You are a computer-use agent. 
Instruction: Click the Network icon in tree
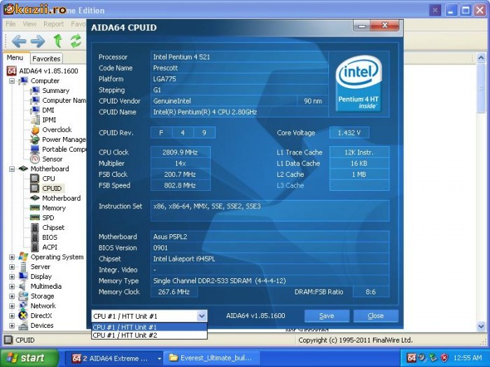click(23, 306)
